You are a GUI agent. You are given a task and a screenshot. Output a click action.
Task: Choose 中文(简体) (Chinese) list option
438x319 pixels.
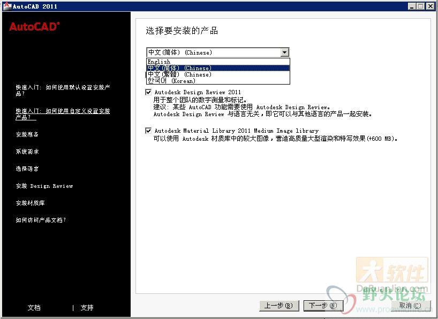tap(218, 68)
